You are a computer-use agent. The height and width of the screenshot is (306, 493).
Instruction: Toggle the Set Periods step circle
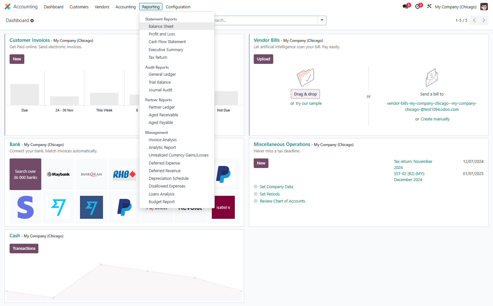point(256,194)
